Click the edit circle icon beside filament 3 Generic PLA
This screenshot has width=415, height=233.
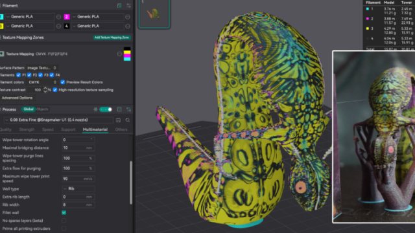[x=58, y=26]
